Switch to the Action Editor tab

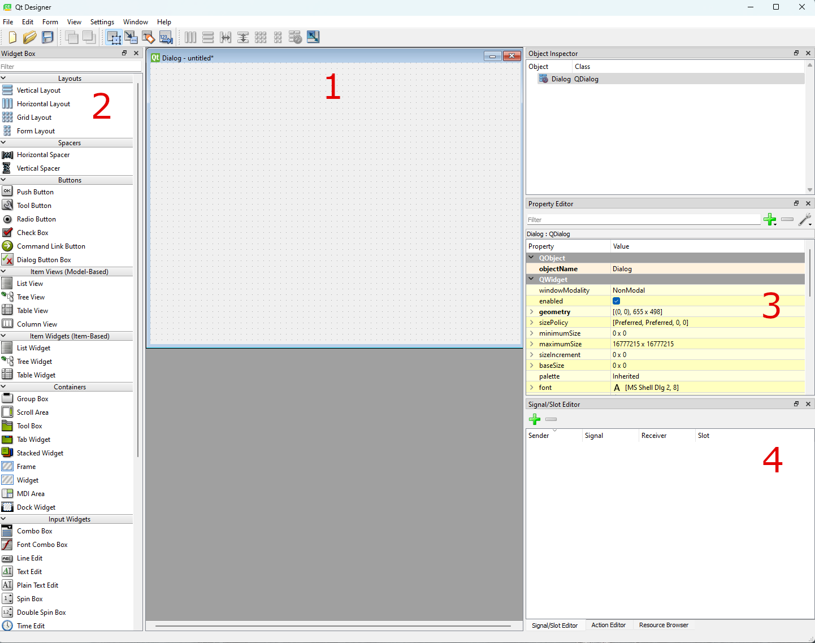[x=608, y=625]
